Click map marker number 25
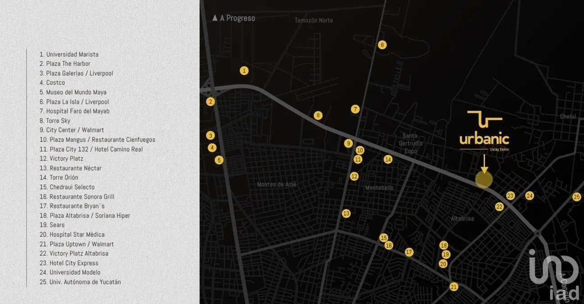The height and width of the screenshot is (304, 584). (x=577, y=197)
